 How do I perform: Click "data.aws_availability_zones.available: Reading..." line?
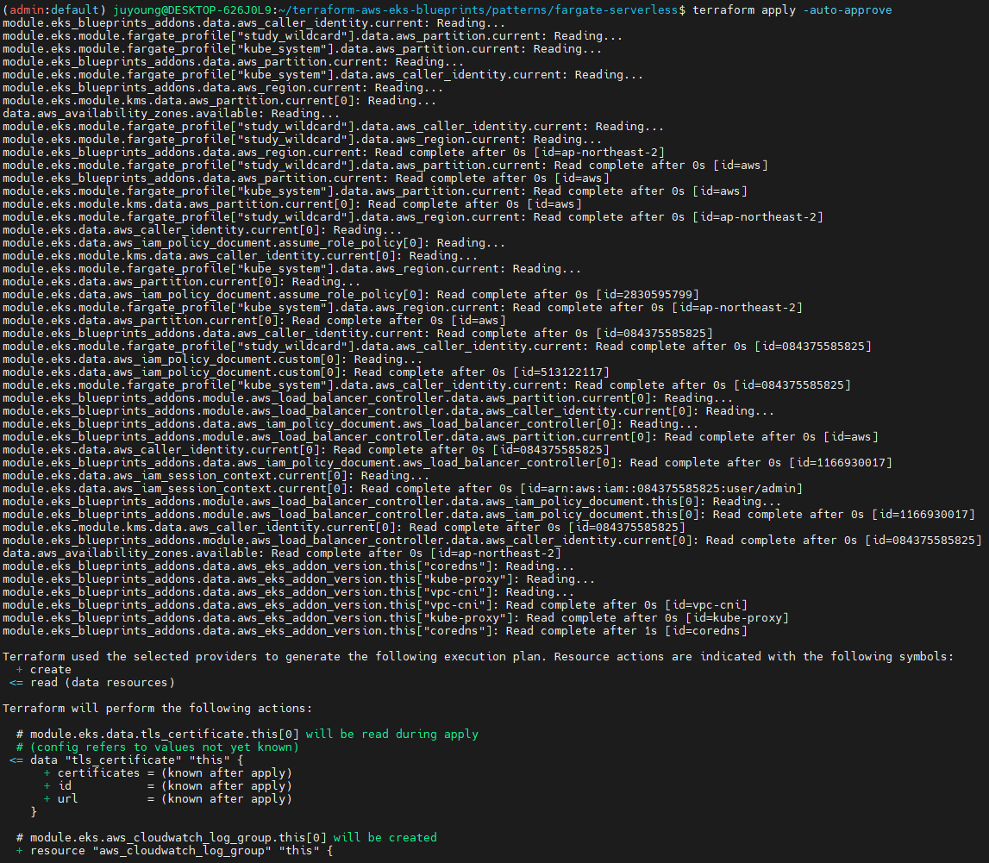(x=171, y=114)
